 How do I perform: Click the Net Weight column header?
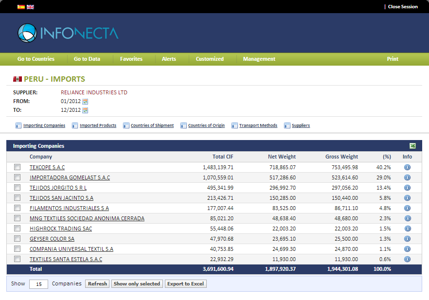tap(282, 157)
